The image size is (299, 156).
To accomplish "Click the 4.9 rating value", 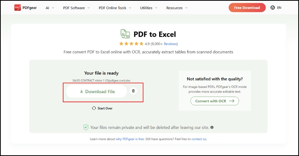I will pos(147,44).
